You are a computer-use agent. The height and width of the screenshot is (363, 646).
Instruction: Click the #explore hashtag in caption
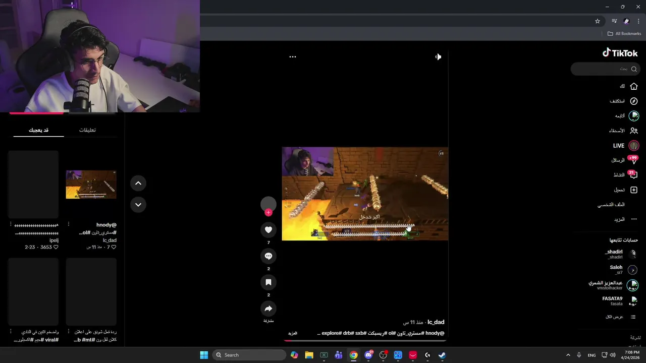pyautogui.click(x=331, y=333)
